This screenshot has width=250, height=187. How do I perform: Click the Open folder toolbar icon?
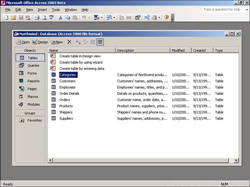click(x=13, y=17)
